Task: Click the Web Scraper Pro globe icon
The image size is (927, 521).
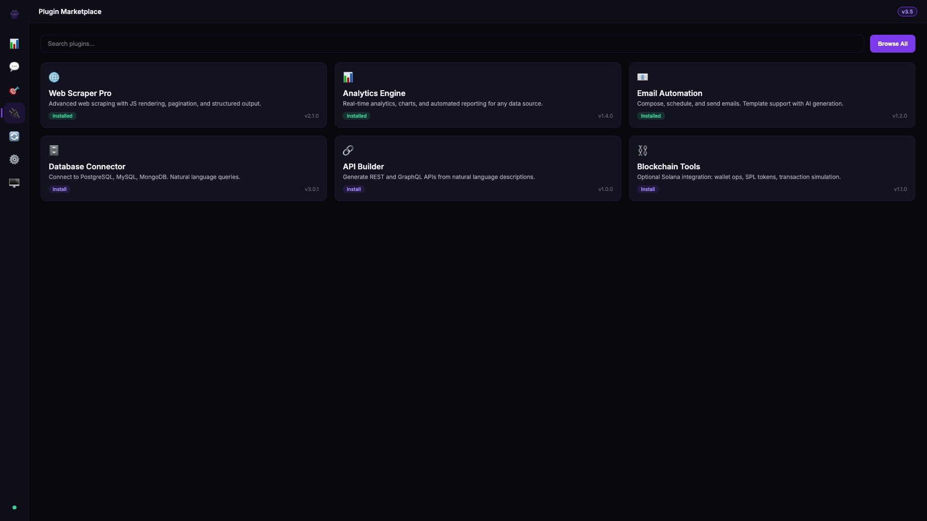Action: pyautogui.click(x=54, y=77)
